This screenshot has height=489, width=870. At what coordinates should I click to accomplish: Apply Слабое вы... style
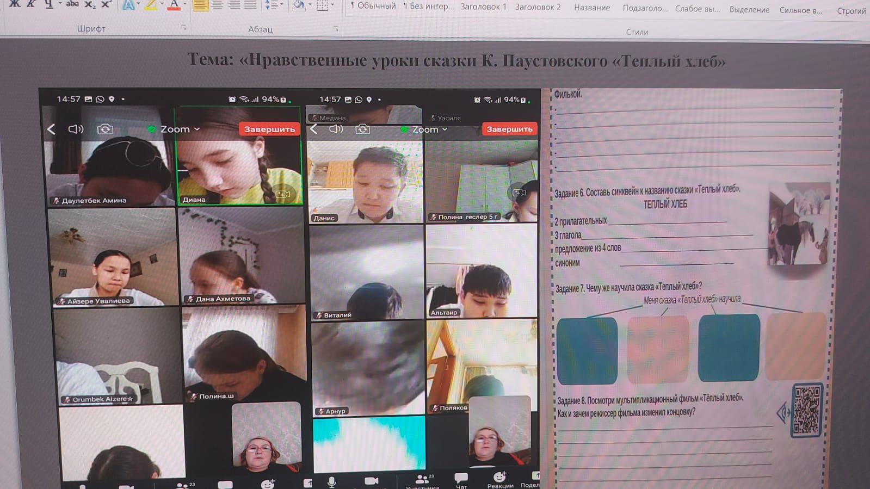(x=697, y=9)
